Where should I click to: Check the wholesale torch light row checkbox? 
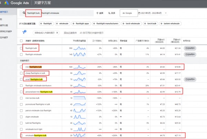tap(21, 129)
